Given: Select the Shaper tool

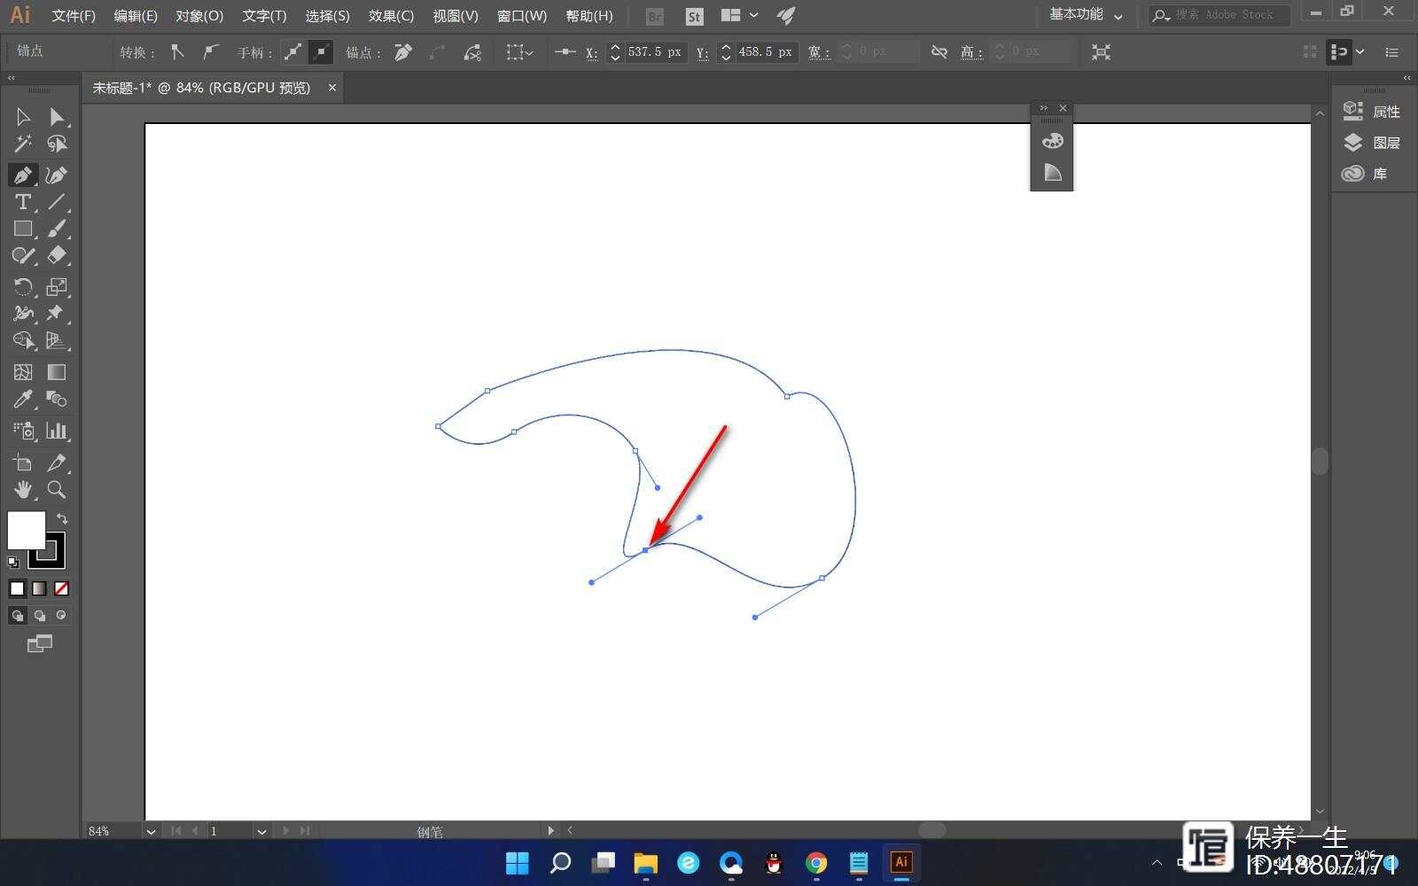Looking at the screenshot, I should pyautogui.click(x=23, y=256).
